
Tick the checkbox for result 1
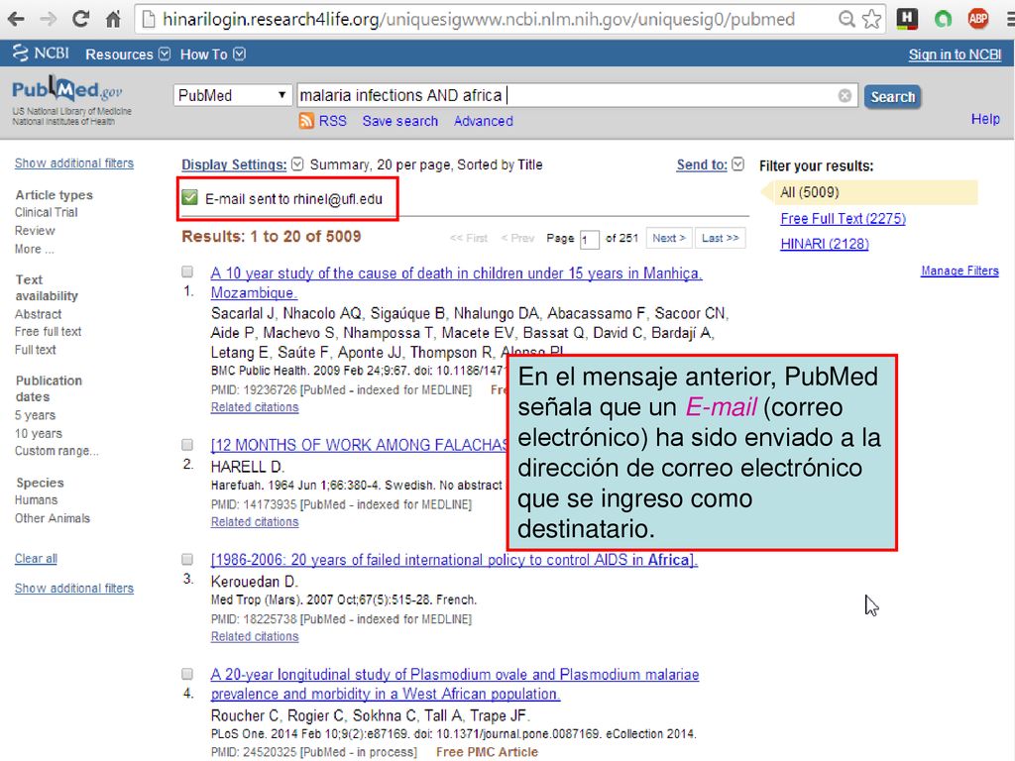coord(187,272)
